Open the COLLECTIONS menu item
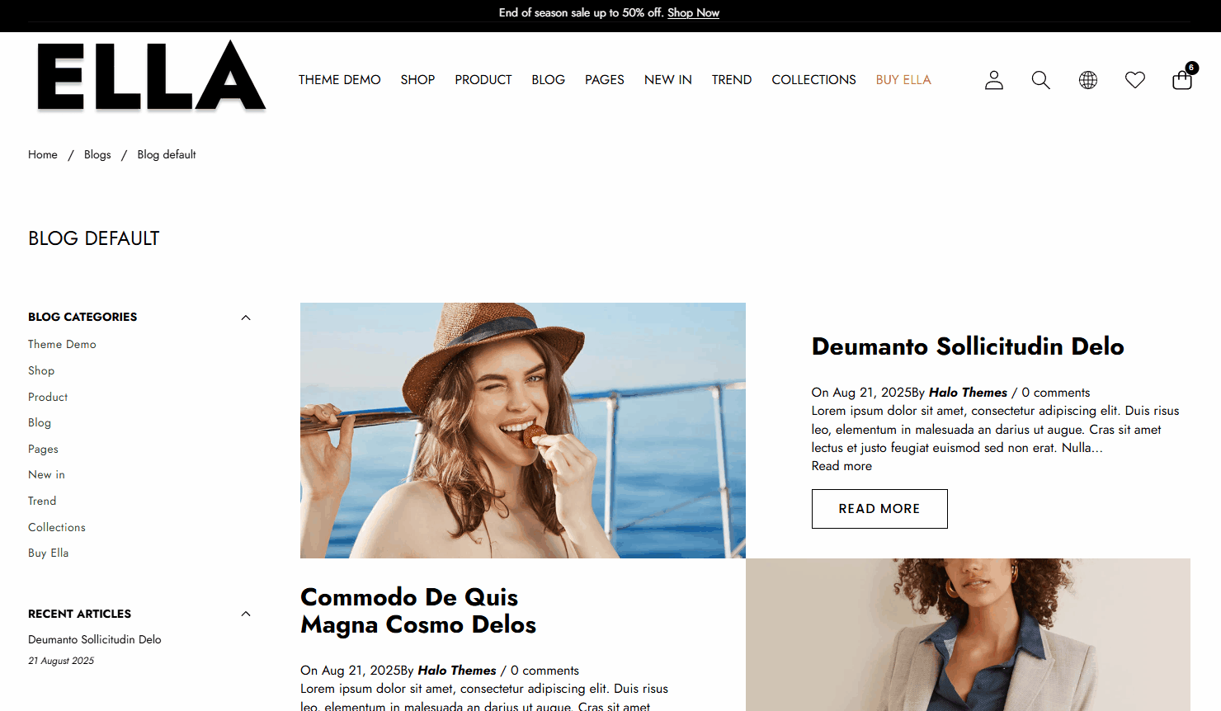The height and width of the screenshot is (711, 1221). point(813,80)
